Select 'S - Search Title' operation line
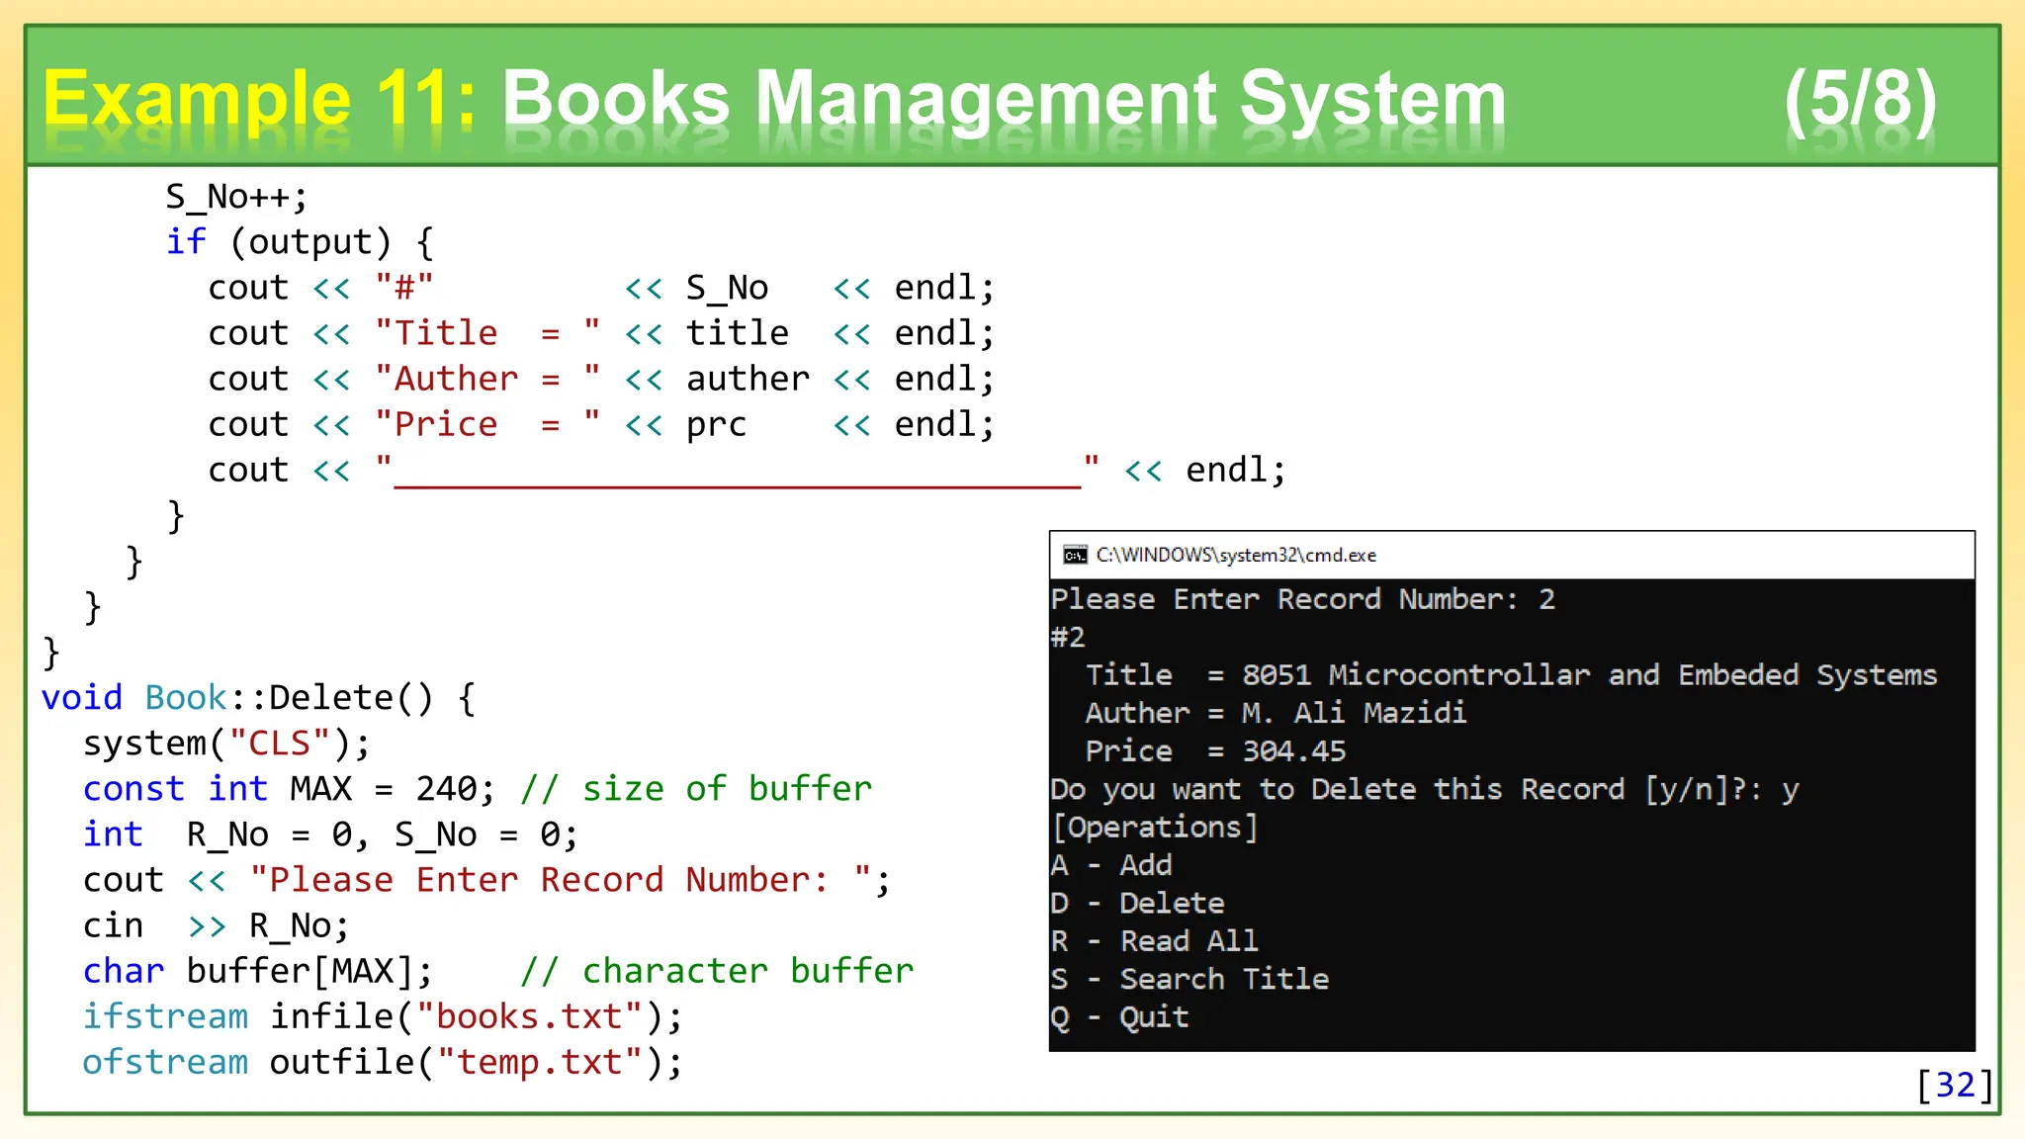 tap(1189, 979)
